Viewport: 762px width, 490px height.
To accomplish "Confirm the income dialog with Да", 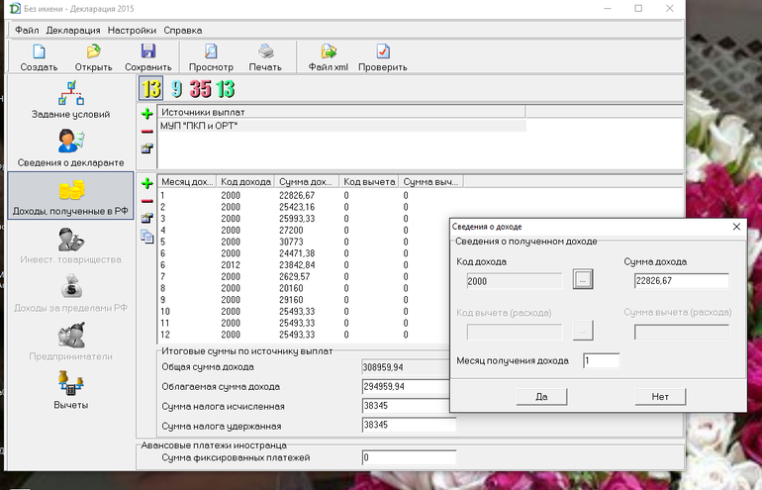I will [x=541, y=396].
